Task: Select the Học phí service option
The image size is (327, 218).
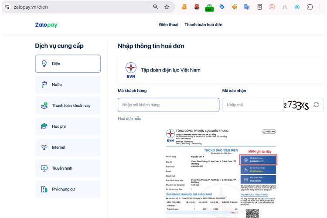Action: point(68,126)
